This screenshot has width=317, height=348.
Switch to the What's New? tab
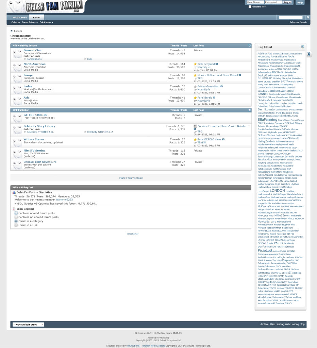pyautogui.click(x=19, y=17)
